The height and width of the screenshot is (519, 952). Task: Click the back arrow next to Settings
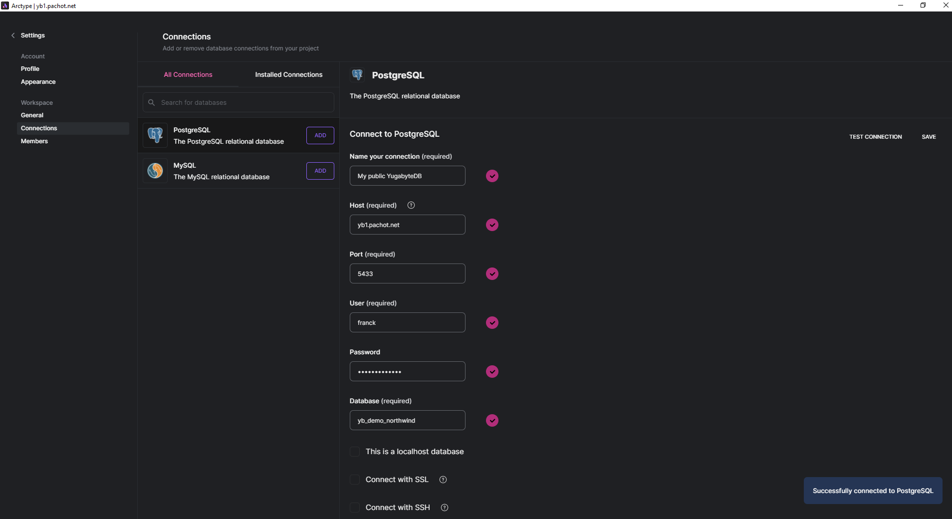coord(13,35)
